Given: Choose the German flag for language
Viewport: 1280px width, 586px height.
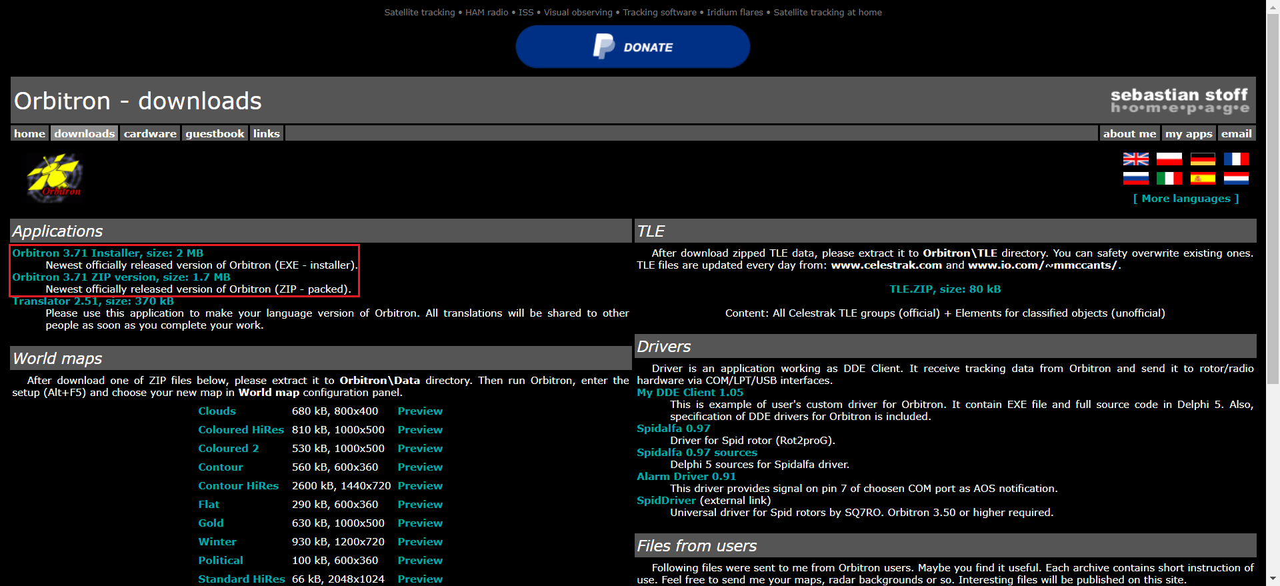Looking at the screenshot, I should point(1203,159).
